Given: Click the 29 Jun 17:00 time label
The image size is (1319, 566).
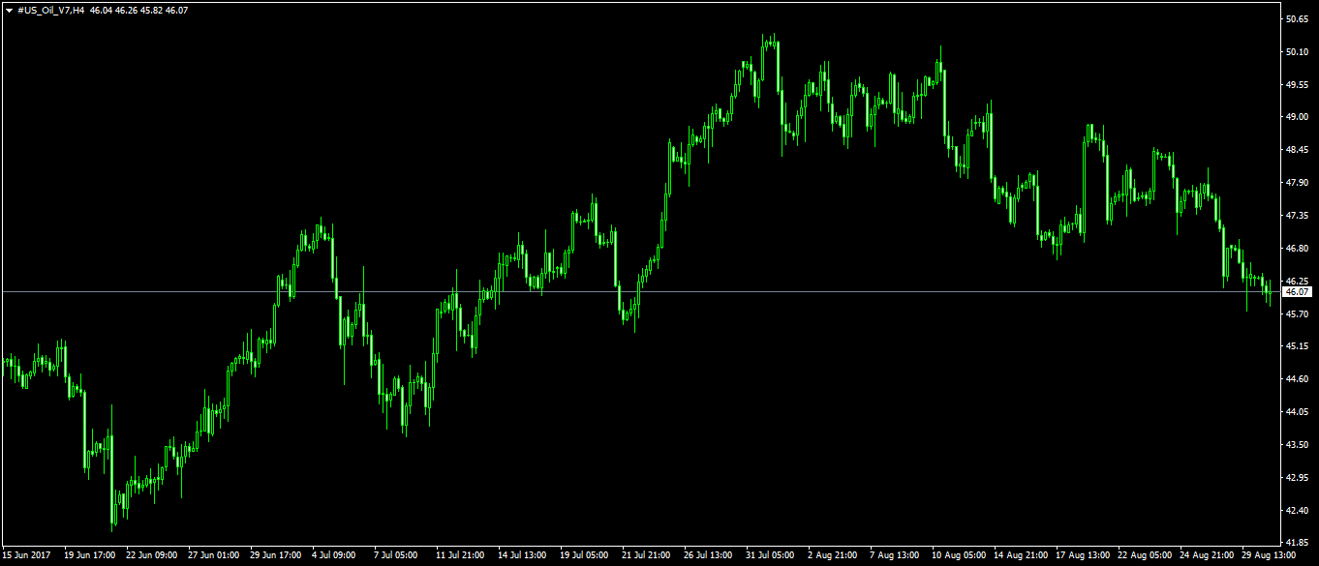Looking at the screenshot, I should point(276,556).
